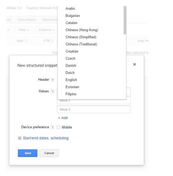Screen dimensions: 173x176
Task: Enable the Mobile device preference checkbox
Action: [x=58, y=127]
